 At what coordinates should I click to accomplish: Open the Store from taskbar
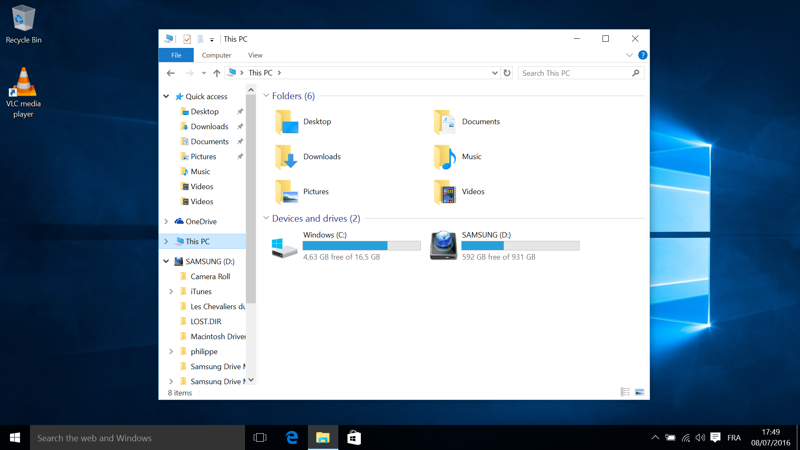click(x=354, y=437)
